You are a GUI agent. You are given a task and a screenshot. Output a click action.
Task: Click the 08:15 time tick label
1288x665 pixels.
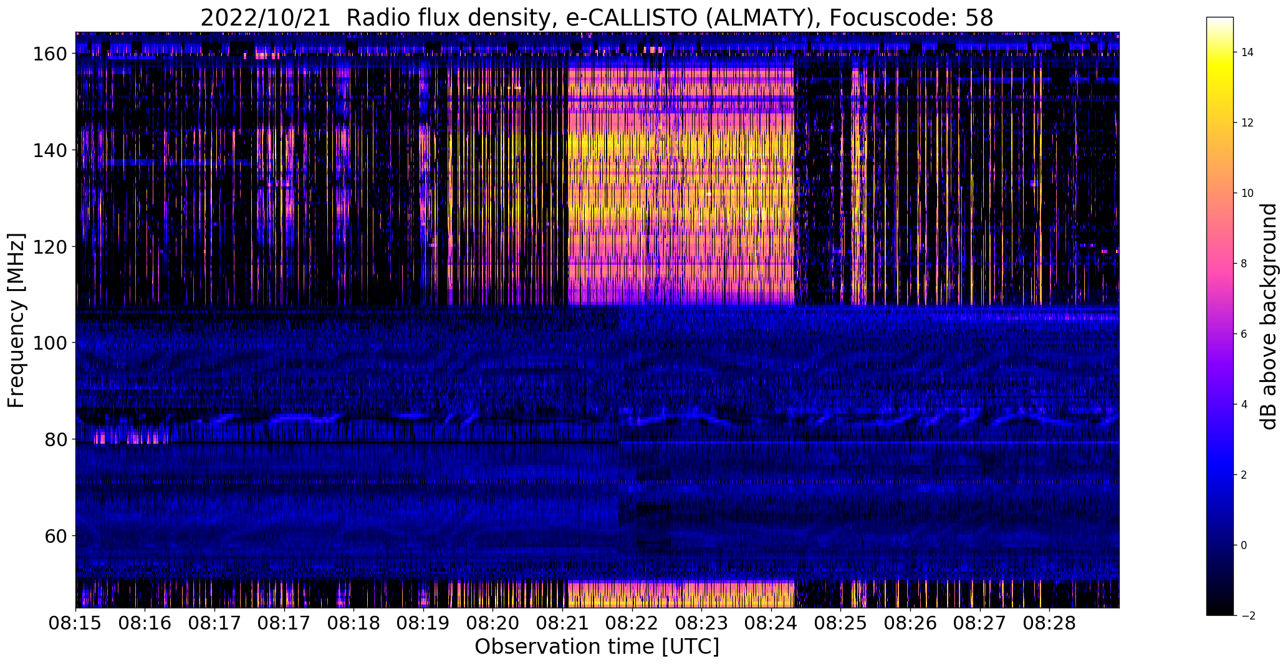tap(76, 623)
